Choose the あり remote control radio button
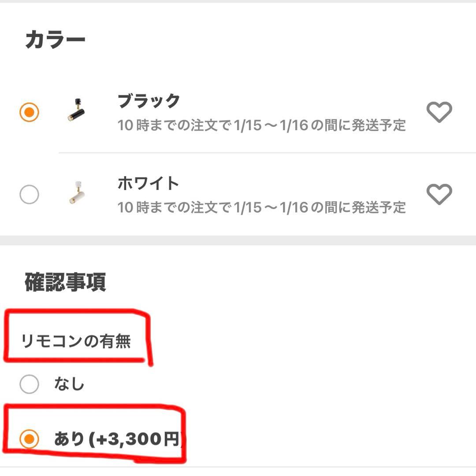This screenshot has width=476, height=476. pos(30,439)
